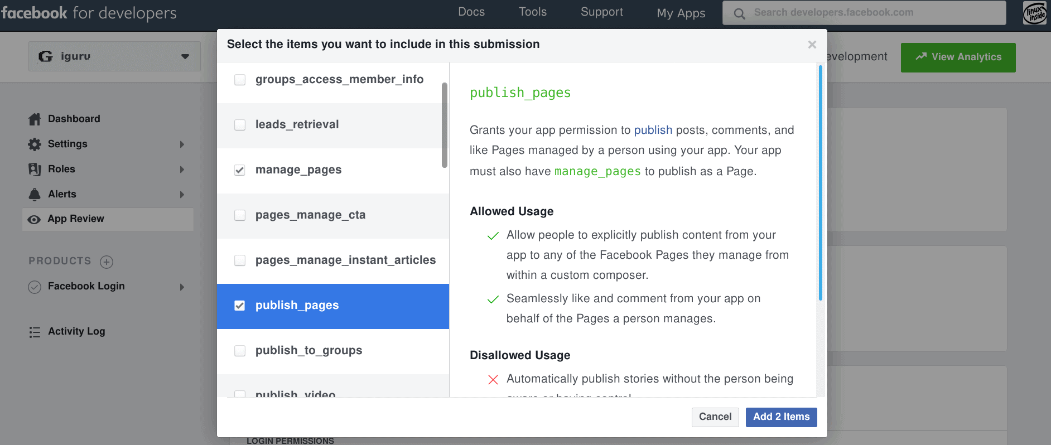Image resolution: width=1051 pixels, height=445 pixels.
Task: Click the developers.facebook.com search field
Action: pos(864,13)
